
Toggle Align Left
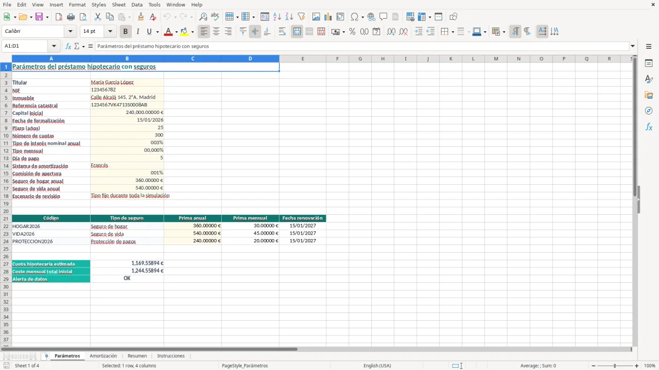tap(204, 32)
